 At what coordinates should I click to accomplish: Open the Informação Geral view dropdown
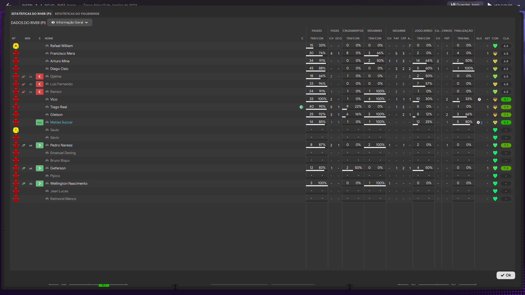(69, 22)
